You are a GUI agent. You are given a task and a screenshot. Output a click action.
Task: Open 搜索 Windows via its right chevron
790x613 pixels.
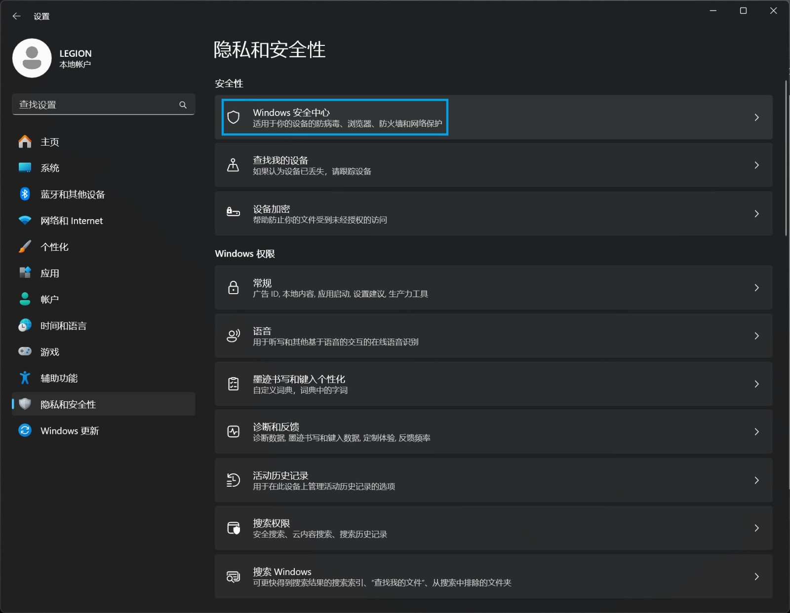[x=756, y=576]
